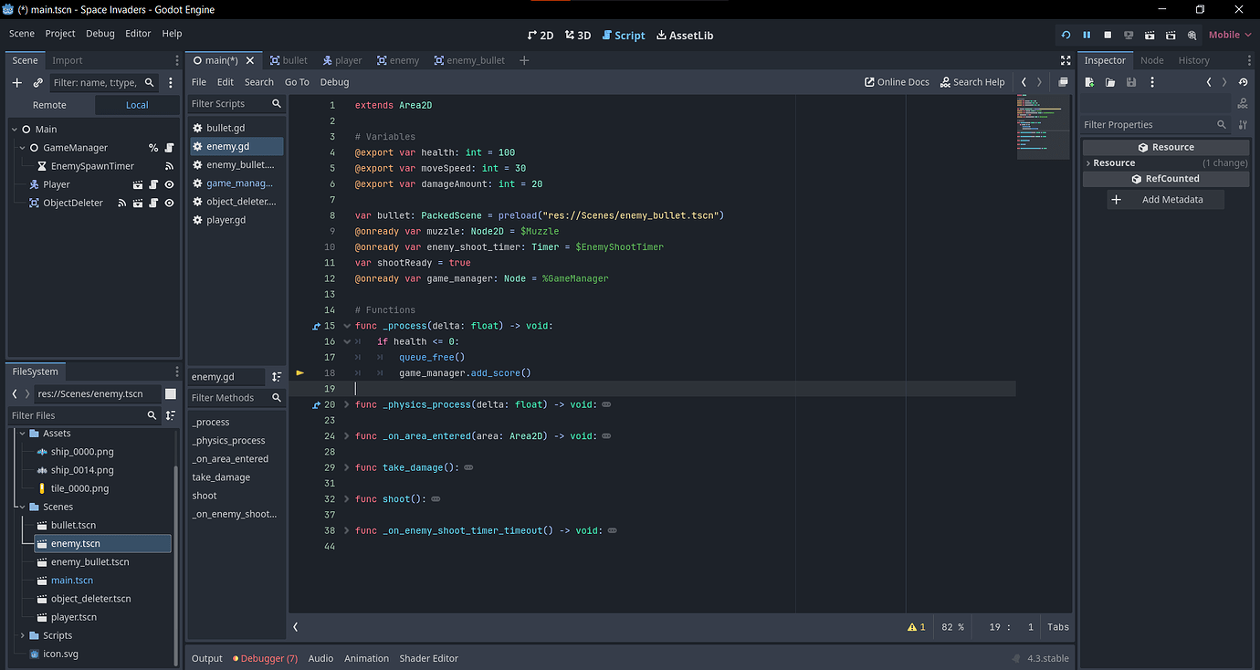The height and width of the screenshot is (670, 1260).
Task: Stop the running project
Action: click(1108, 35)
